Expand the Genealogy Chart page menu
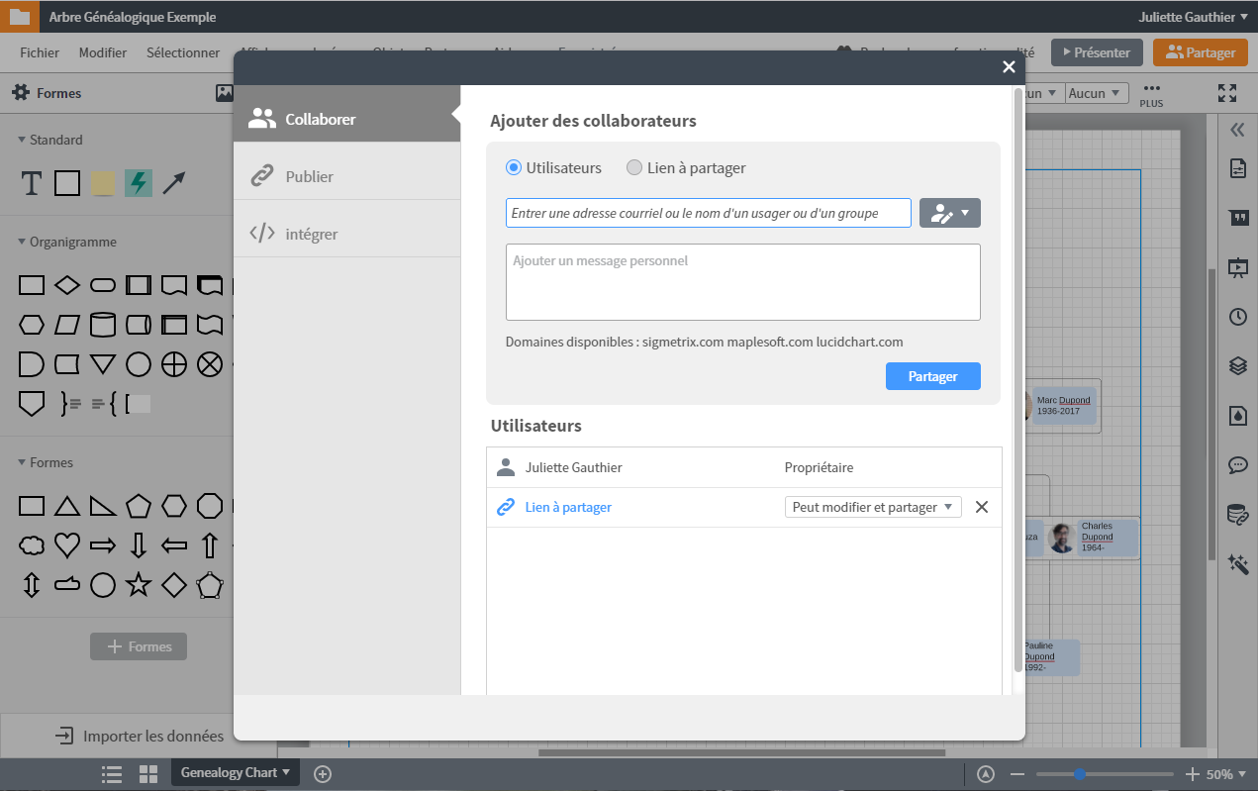Screen dimensions: 1258x791 coord(236,772)
